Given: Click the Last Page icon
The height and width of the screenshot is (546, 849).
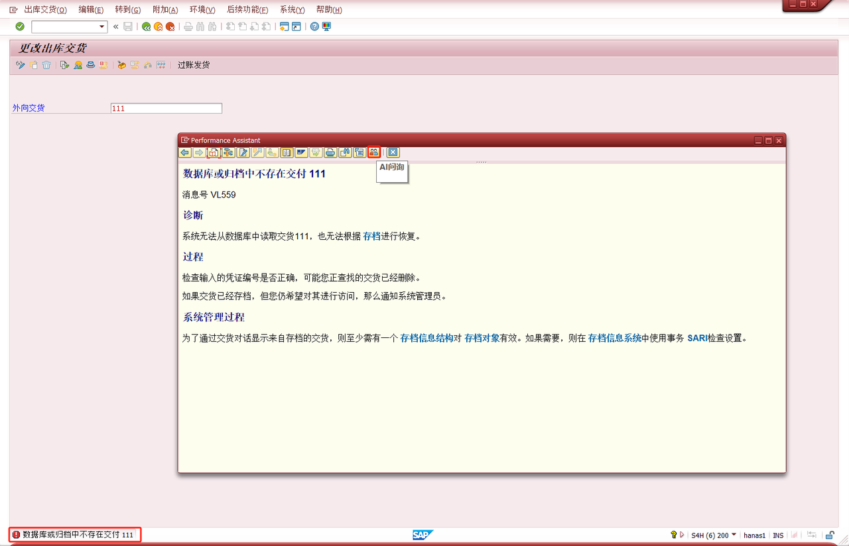Looking at the screenshot, I should point(266,27).
